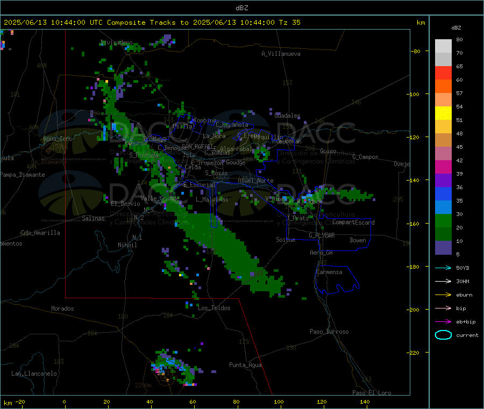Click the 80 dBZ light gray swatch
This screenshot has width=484, height=409.
tap(443, 46)
